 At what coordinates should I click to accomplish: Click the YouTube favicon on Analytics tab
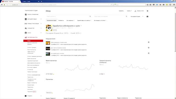tap(3, 1)
